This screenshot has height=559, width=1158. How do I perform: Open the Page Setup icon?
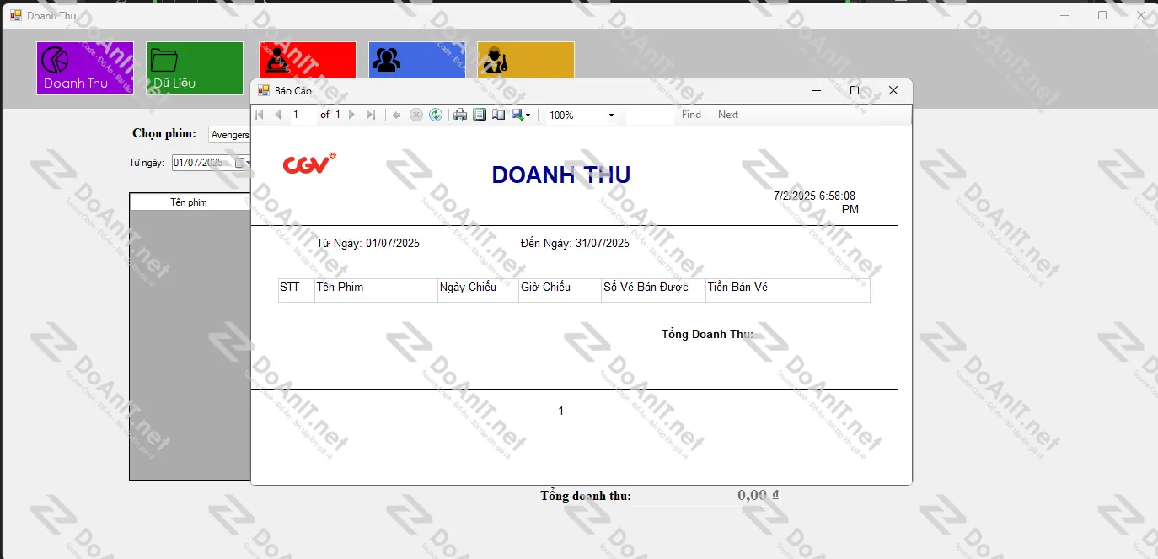pos(499,115)
